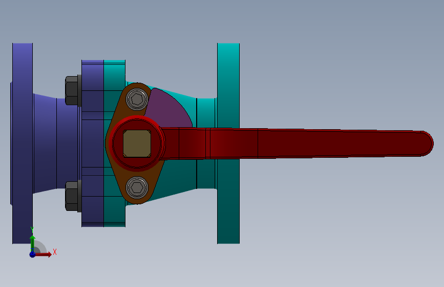Select the upper socket head cap screw
The image size is (444, 287).
click(x=137, y=99)
